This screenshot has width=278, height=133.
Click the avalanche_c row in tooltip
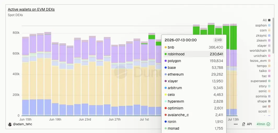pyautogui.click(x=194, y=115)
